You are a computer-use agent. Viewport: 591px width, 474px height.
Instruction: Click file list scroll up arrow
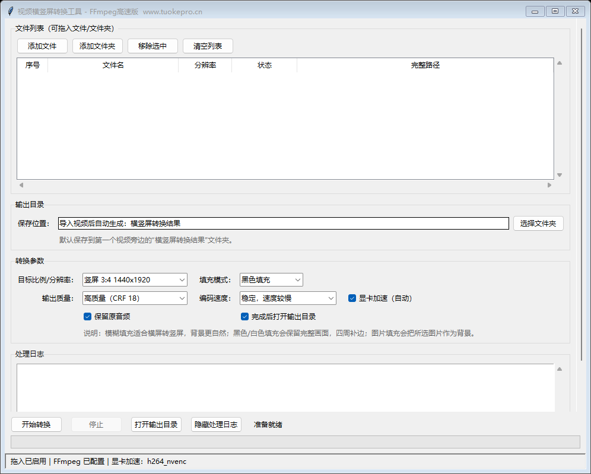[x=560, y=63]
